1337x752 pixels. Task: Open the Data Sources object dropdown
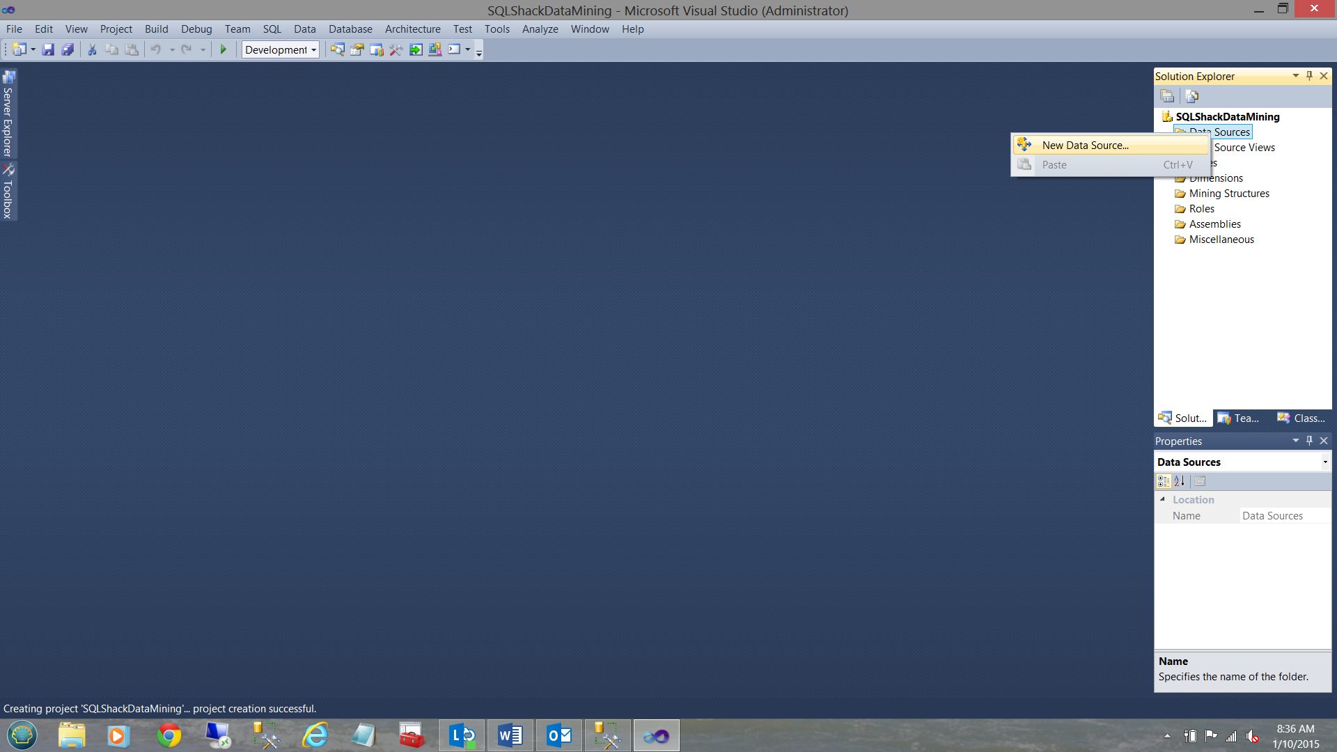coord(1324,462)
